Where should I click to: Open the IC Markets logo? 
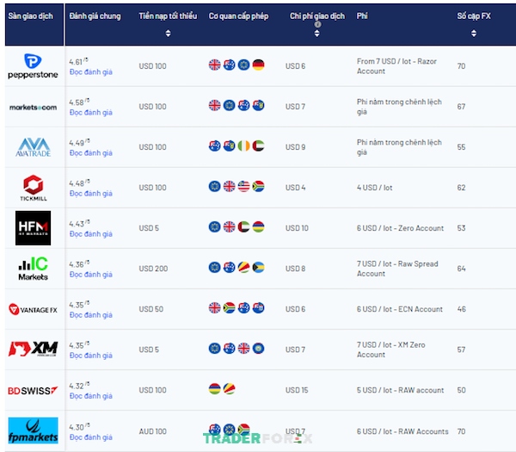point(33,269)
